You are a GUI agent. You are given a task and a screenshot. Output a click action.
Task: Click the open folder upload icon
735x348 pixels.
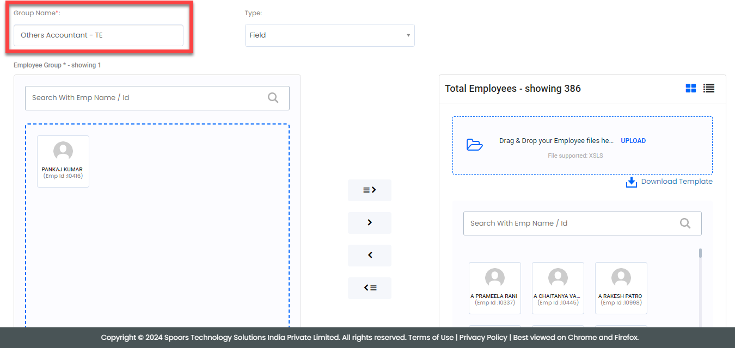[475, 145]
